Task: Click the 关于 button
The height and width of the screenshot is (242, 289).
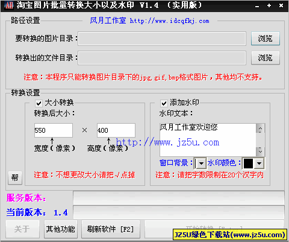Action: [22, 229]
